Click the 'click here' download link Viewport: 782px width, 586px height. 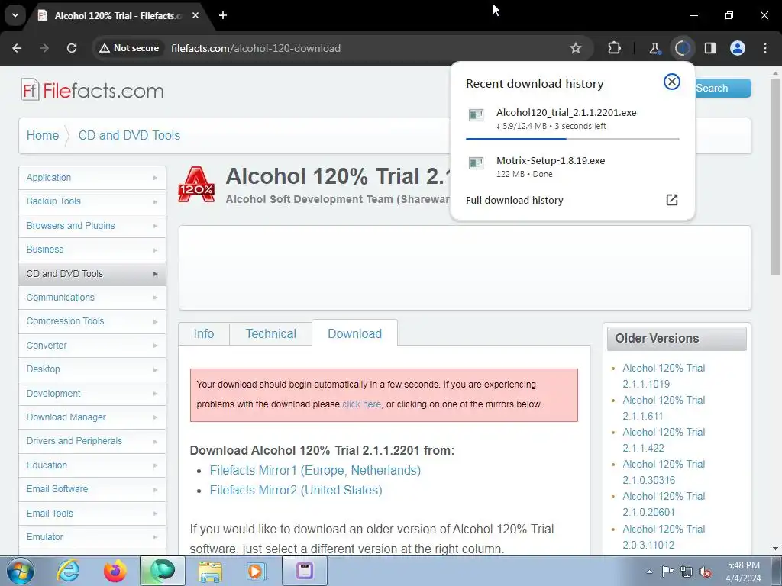click(361, 404)
